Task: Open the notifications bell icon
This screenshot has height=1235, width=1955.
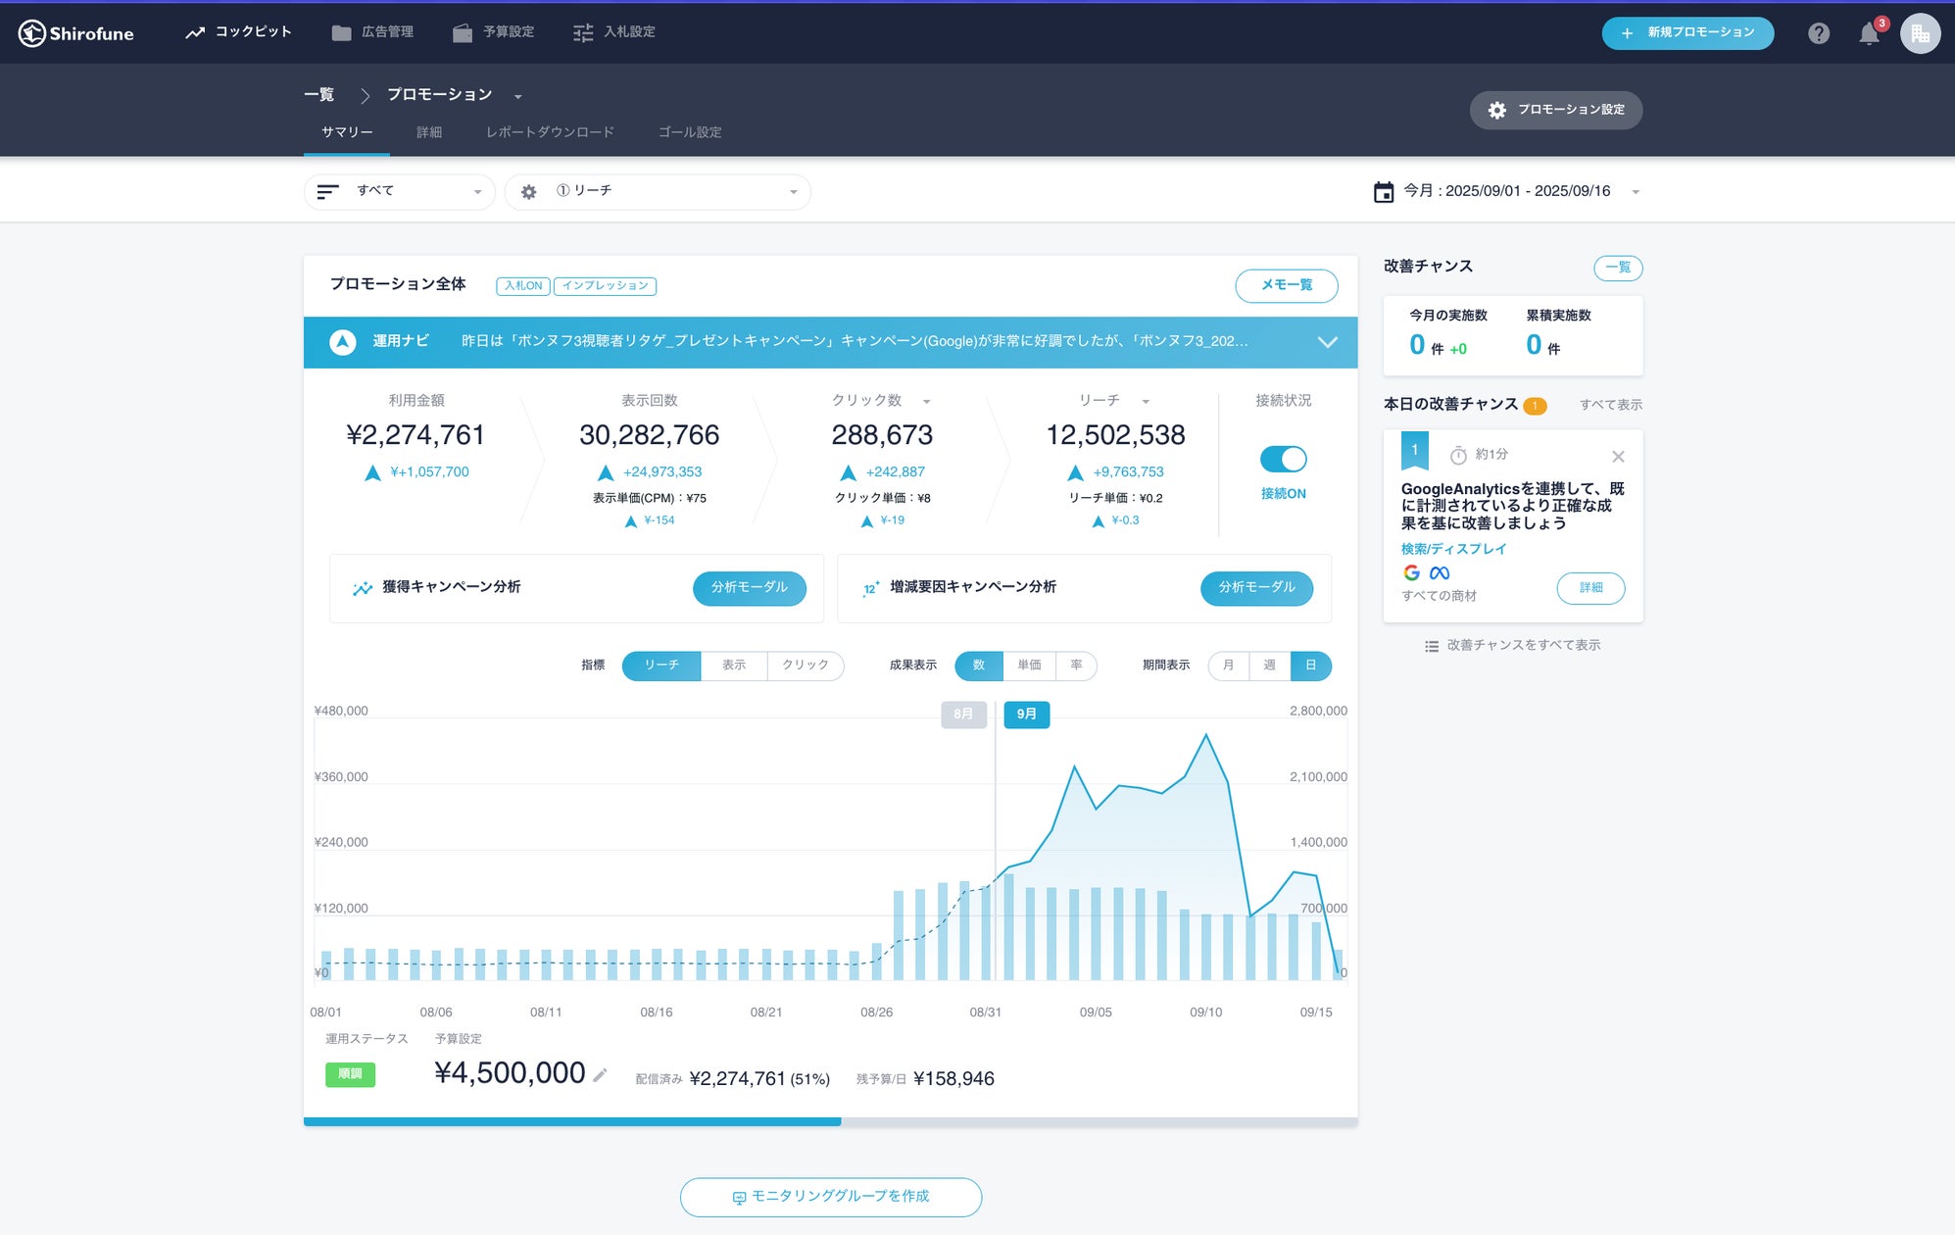Action: [x=1869, y=34]
